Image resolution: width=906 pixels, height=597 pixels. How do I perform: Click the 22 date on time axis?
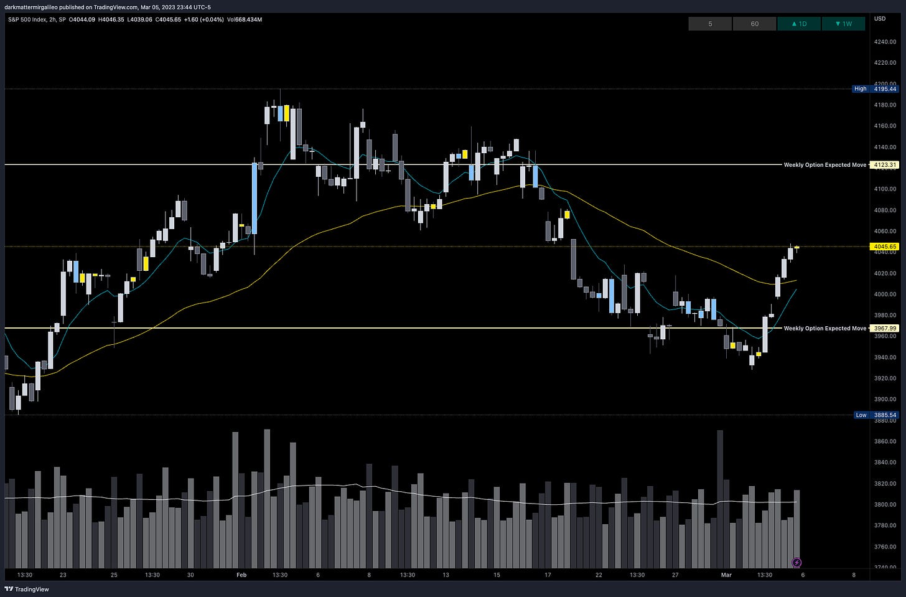[x=599, y=575]
